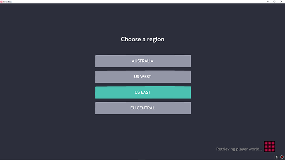Click the pink loading grid indicator
Viewport: 285px width, 160px height.
pos(269,146)
